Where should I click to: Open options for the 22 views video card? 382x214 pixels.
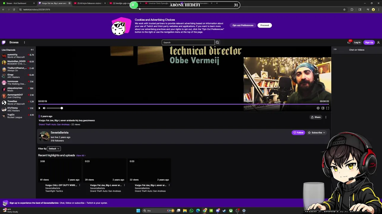point(169,185)
